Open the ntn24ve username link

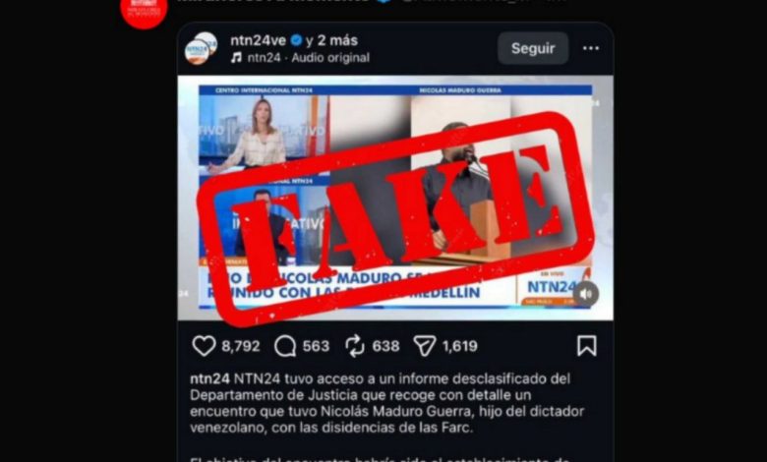pos(259,40)
